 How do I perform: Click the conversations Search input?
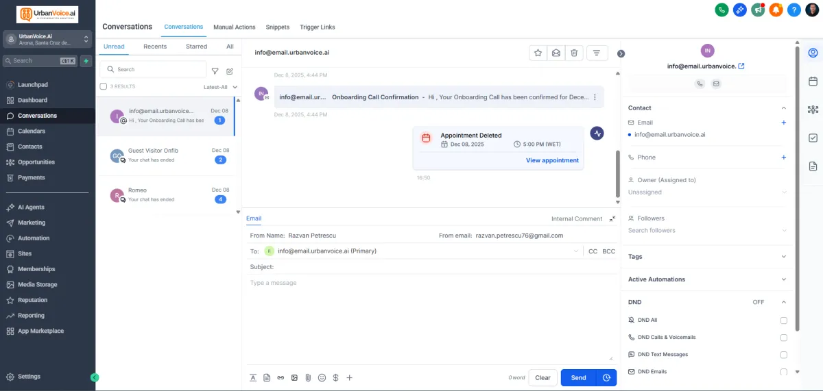tap(153, 69)
